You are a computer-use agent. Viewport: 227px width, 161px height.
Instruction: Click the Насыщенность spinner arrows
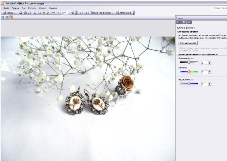coord(209,84)
